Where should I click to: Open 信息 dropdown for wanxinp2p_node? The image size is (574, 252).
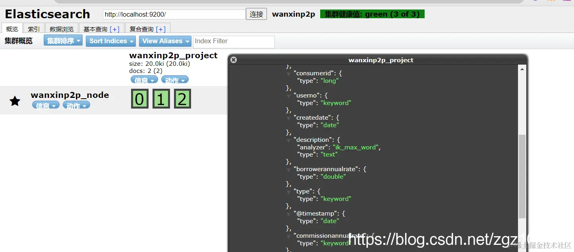(46, 105)
